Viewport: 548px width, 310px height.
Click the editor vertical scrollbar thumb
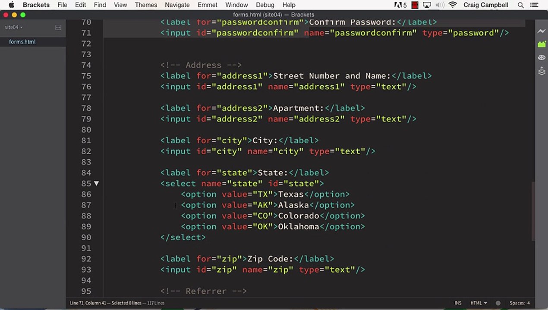coord(532,211)
